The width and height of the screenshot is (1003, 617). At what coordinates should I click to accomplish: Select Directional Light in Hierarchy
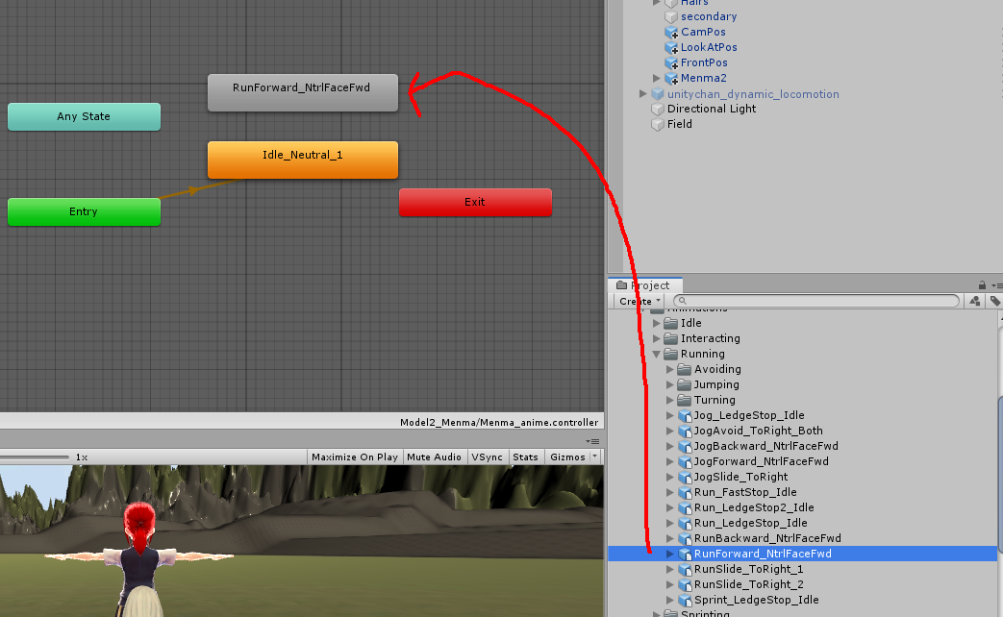(x=712, y=109)
